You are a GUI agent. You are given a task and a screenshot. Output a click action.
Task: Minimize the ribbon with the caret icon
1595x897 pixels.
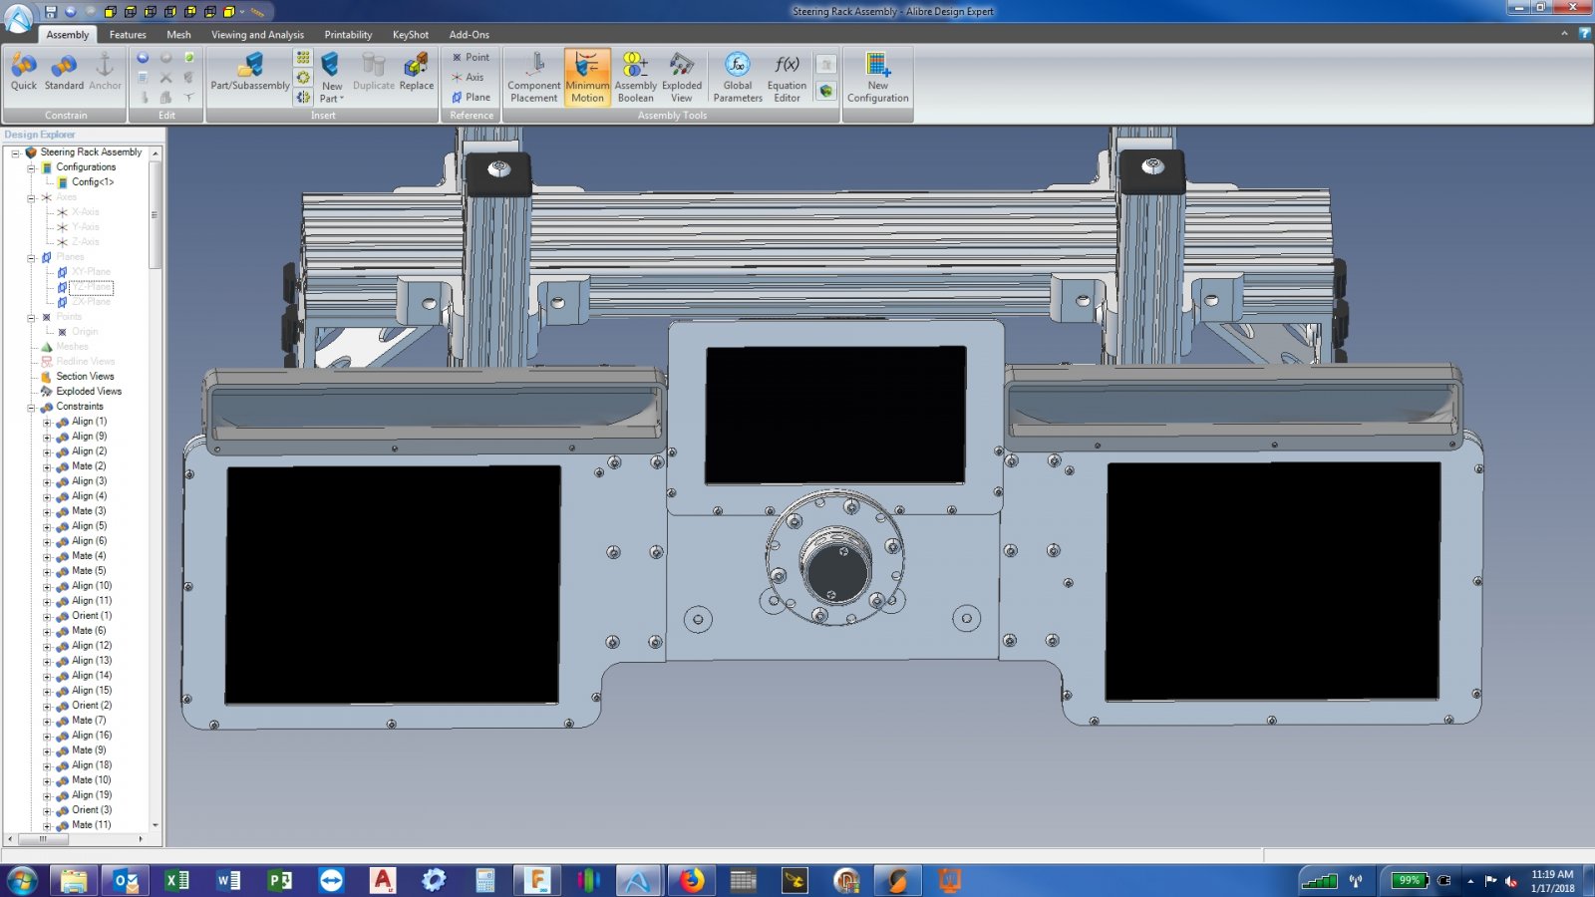point(1564,34)
